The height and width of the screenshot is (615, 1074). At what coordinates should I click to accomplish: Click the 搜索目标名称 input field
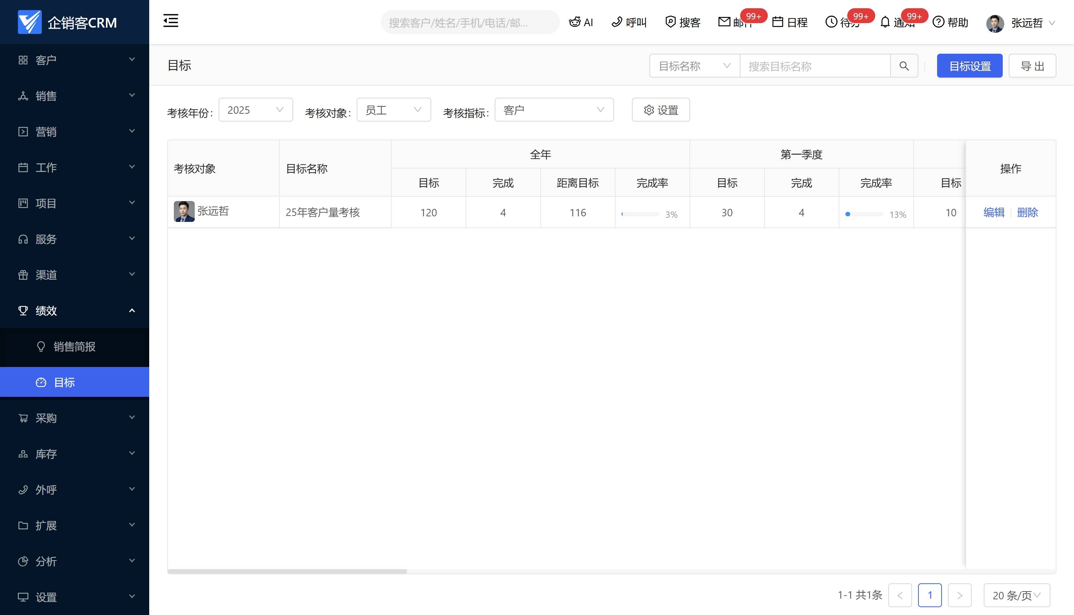tap(814, 66)
